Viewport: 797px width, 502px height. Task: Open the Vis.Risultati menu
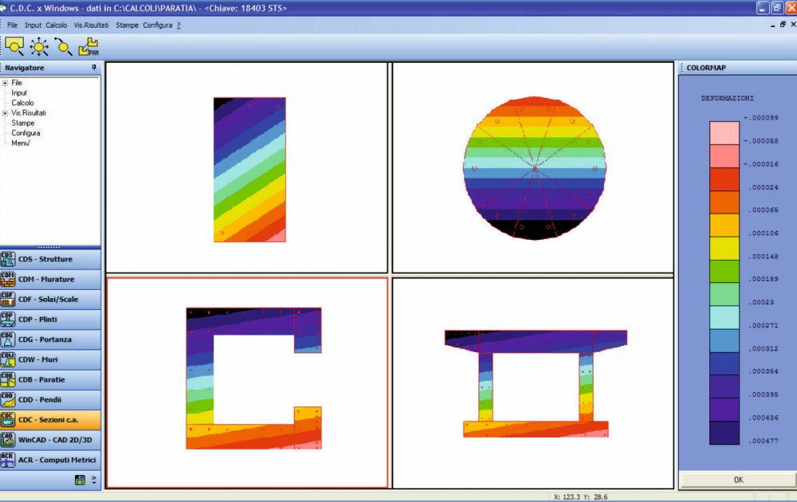coord(91,25)
